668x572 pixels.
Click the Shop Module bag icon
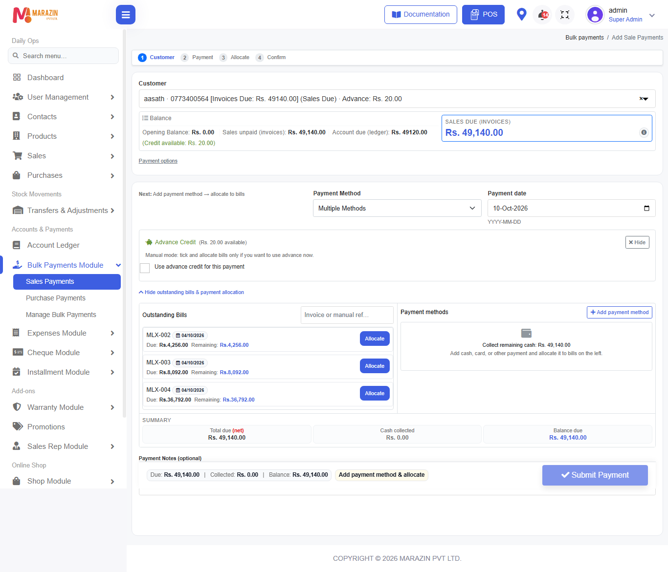click(x=17, y=481)
